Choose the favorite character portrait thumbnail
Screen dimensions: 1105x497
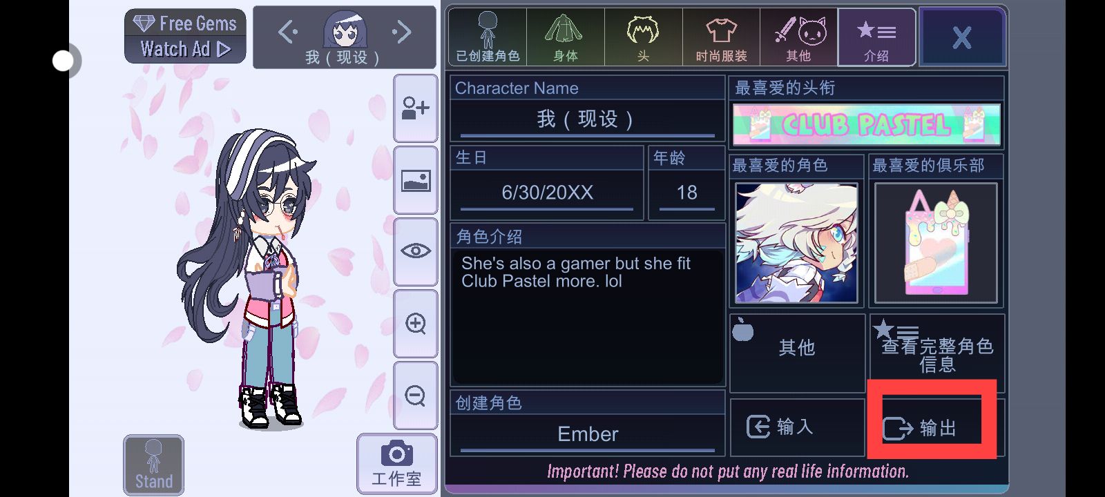tap(797, 243)
